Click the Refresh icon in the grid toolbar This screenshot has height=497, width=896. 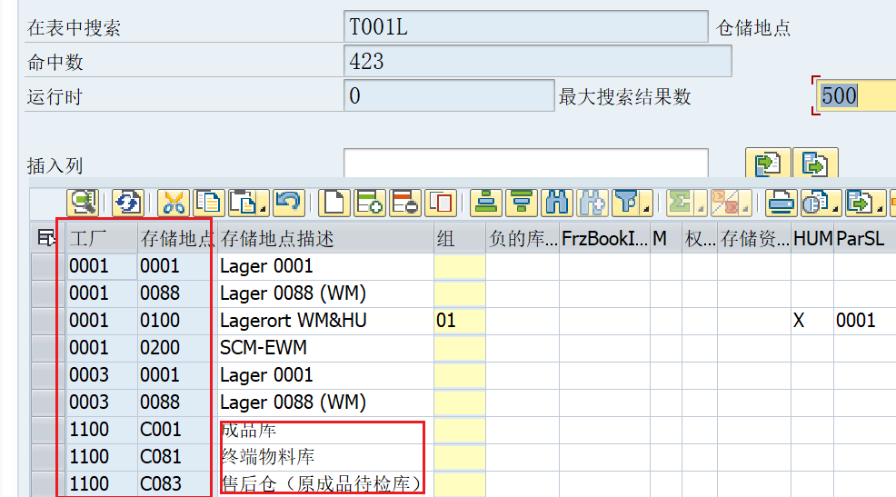click(x=127, y=203)
